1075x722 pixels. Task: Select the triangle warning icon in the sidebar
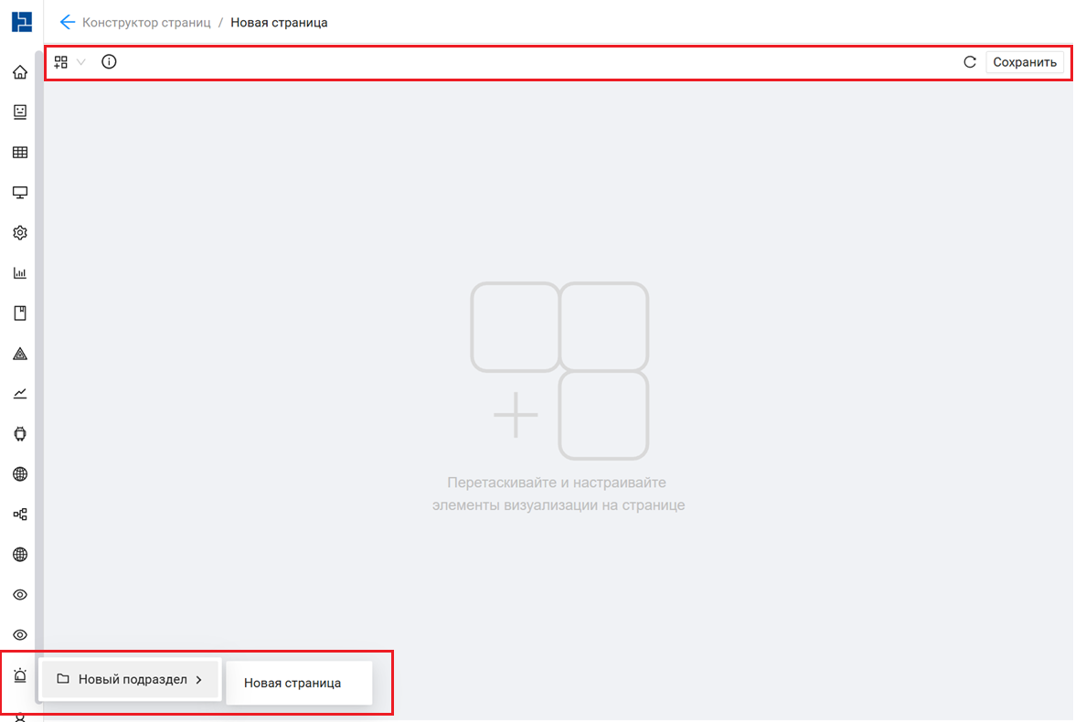click(x=20, y=354)
